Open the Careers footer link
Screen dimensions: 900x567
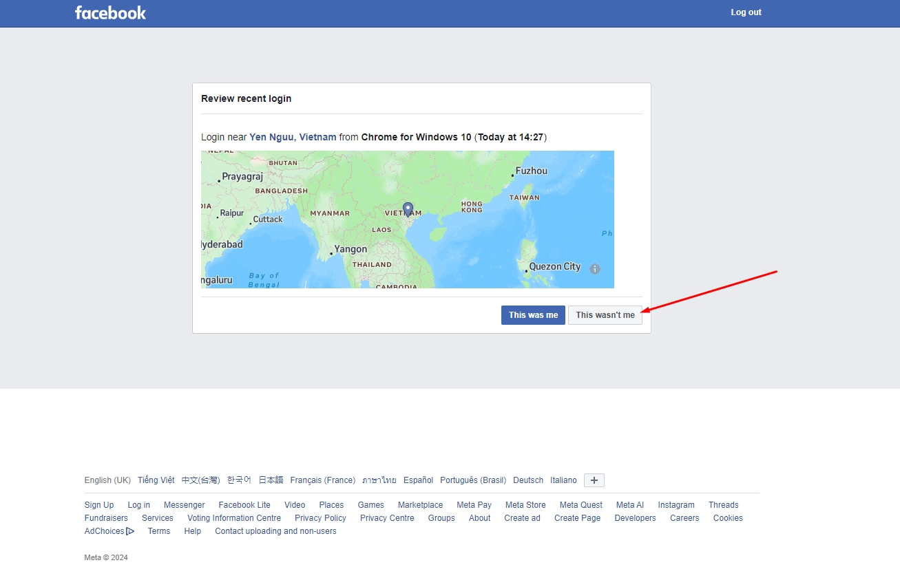(x=684, y=518)
